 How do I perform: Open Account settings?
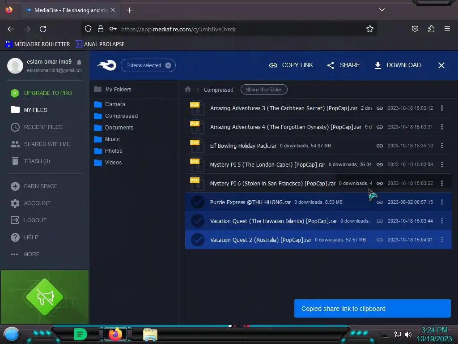30,203
